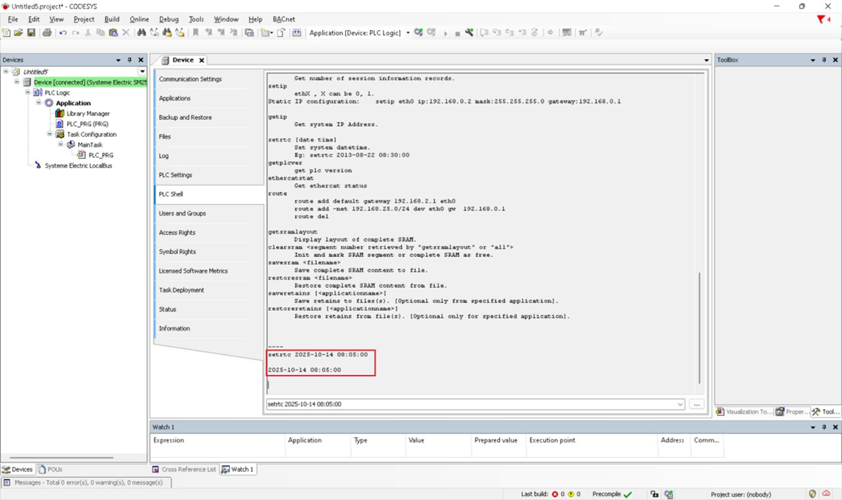Click the Open project folder icon
842x500 pixels.
pos(18,33)
